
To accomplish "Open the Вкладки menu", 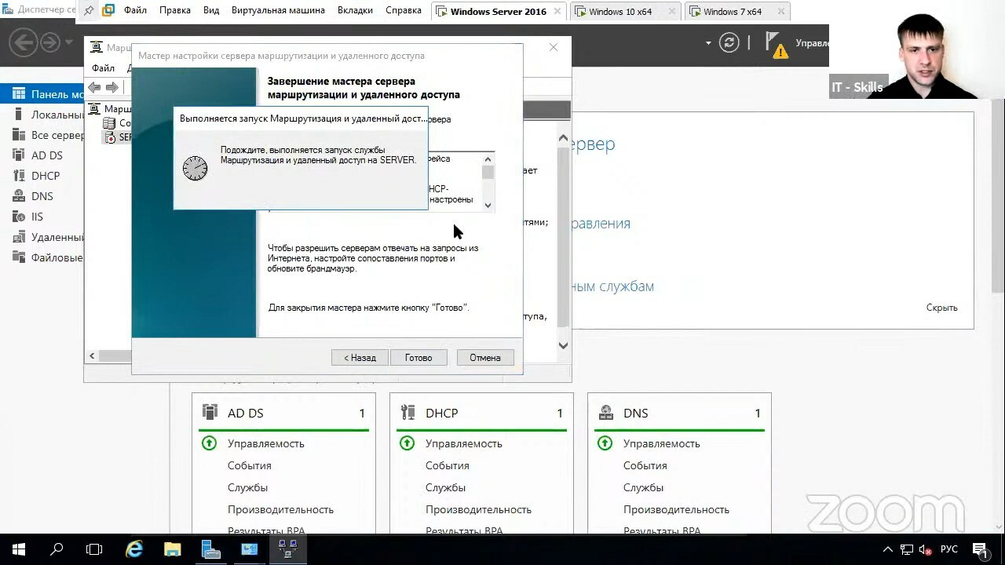I will [355, 11].
